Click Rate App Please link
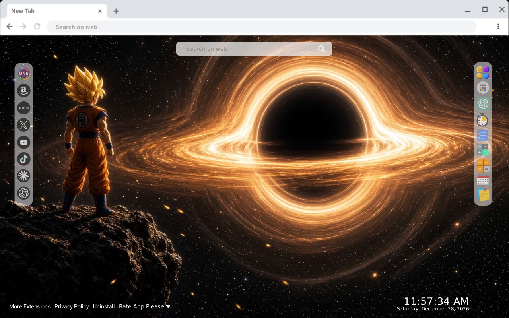 point(145,306)
